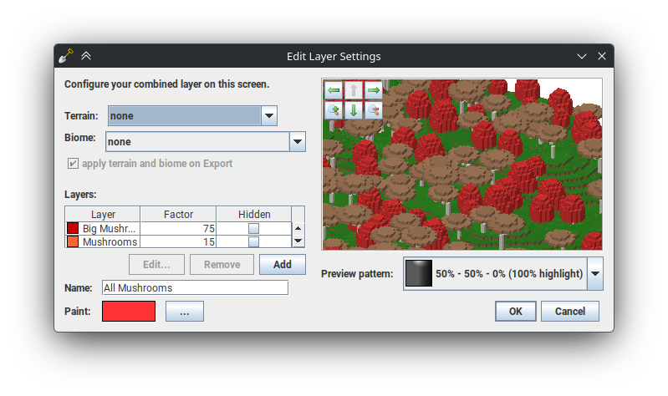Zoom out of the preview

(x=374, y=110)
